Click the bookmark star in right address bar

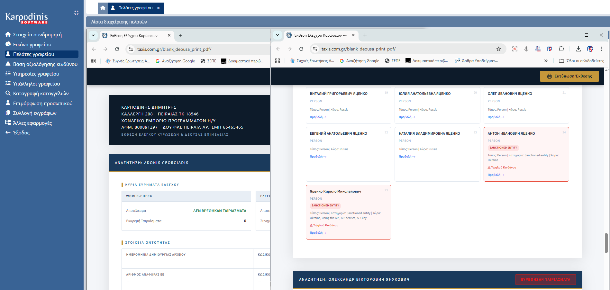pyautogui.click(x=498, y=49)
